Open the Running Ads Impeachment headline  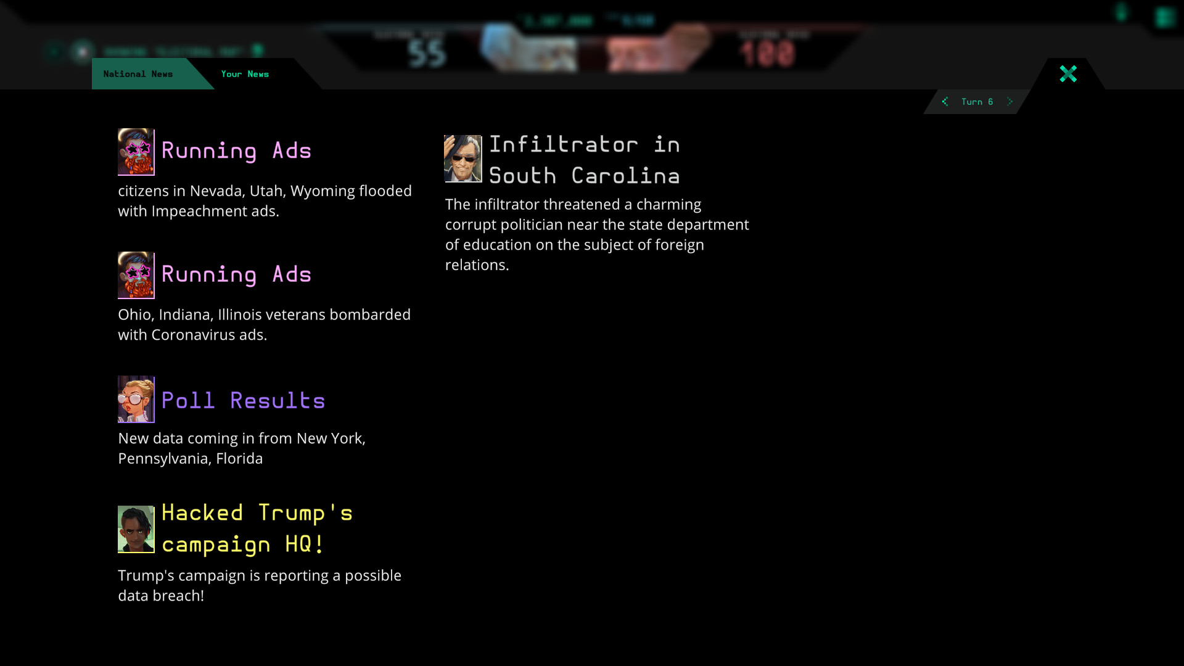pos(236,151)
